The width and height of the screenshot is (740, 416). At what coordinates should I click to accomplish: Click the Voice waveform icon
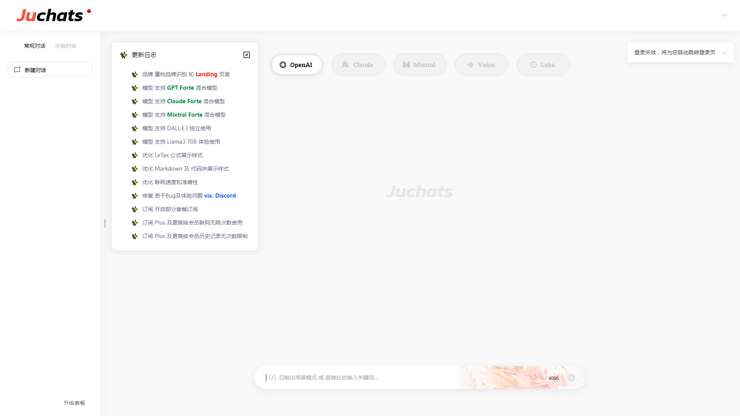click(x=471, y=65)
